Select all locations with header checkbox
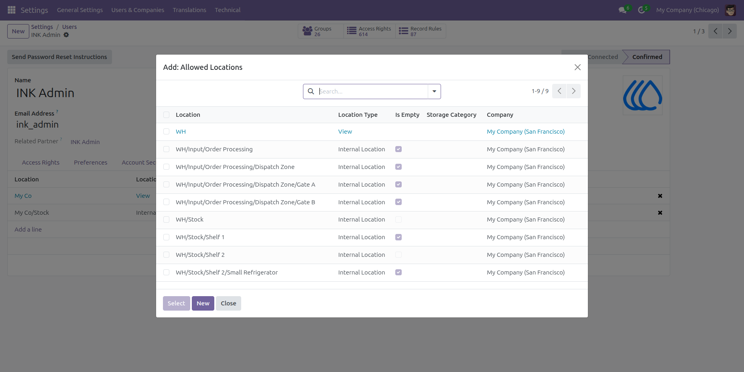The width and height of the screenshot is (744, 372). (167, 115)
